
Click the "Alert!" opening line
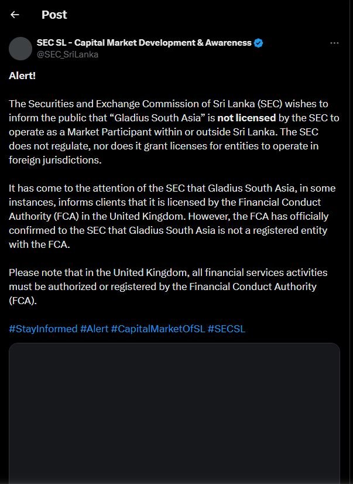[22, 76]
